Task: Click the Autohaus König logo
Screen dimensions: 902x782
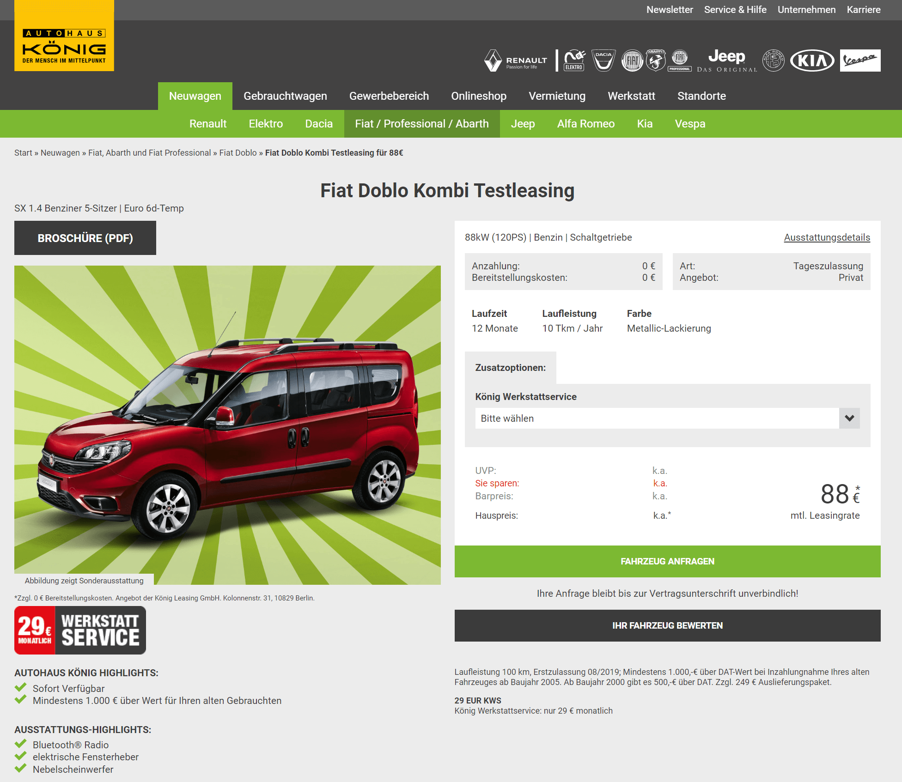Action: pos(64,36)
